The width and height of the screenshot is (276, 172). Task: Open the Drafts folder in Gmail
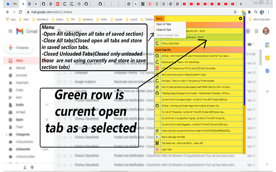[x=20, y=105]
